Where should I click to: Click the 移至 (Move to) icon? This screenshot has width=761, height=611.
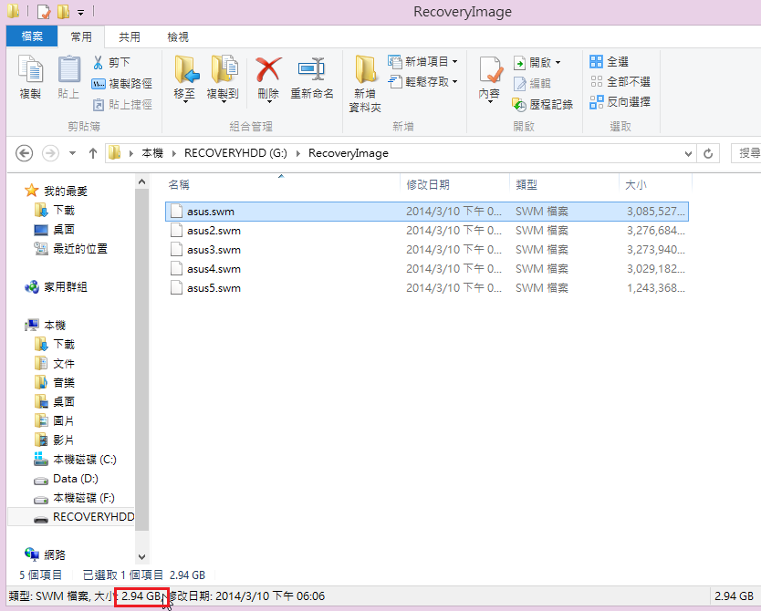tap(185, 71)
